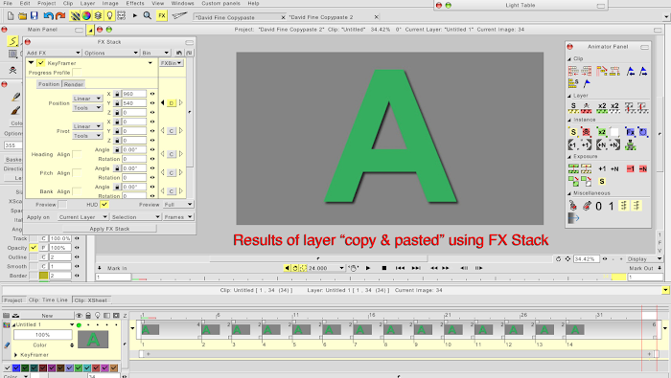
Task: Select the blue layer color swatch
Action: point(16,367)
